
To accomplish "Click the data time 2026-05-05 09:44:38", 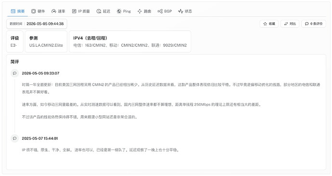I will point(45,24).
